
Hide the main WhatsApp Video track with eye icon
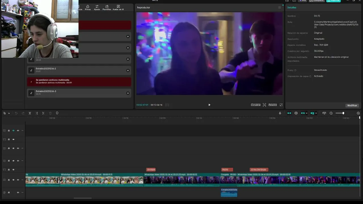[x=13, y=180]
